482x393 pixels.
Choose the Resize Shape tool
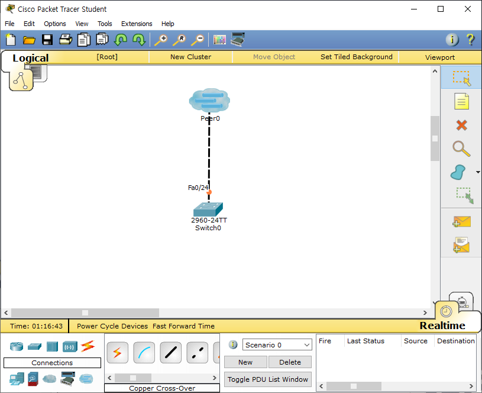[465, 196]
